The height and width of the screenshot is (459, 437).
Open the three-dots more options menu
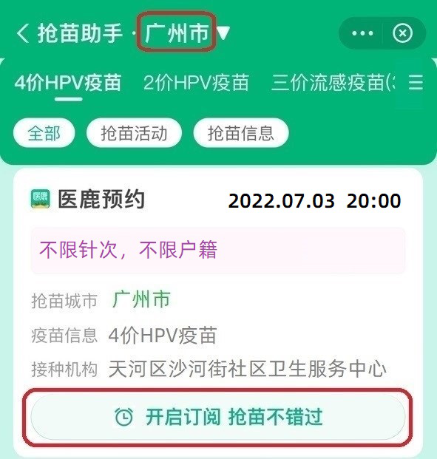[x=362, y=33]
